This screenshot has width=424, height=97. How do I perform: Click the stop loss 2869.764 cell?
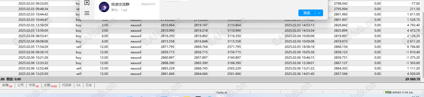click(x=201, y=47)
